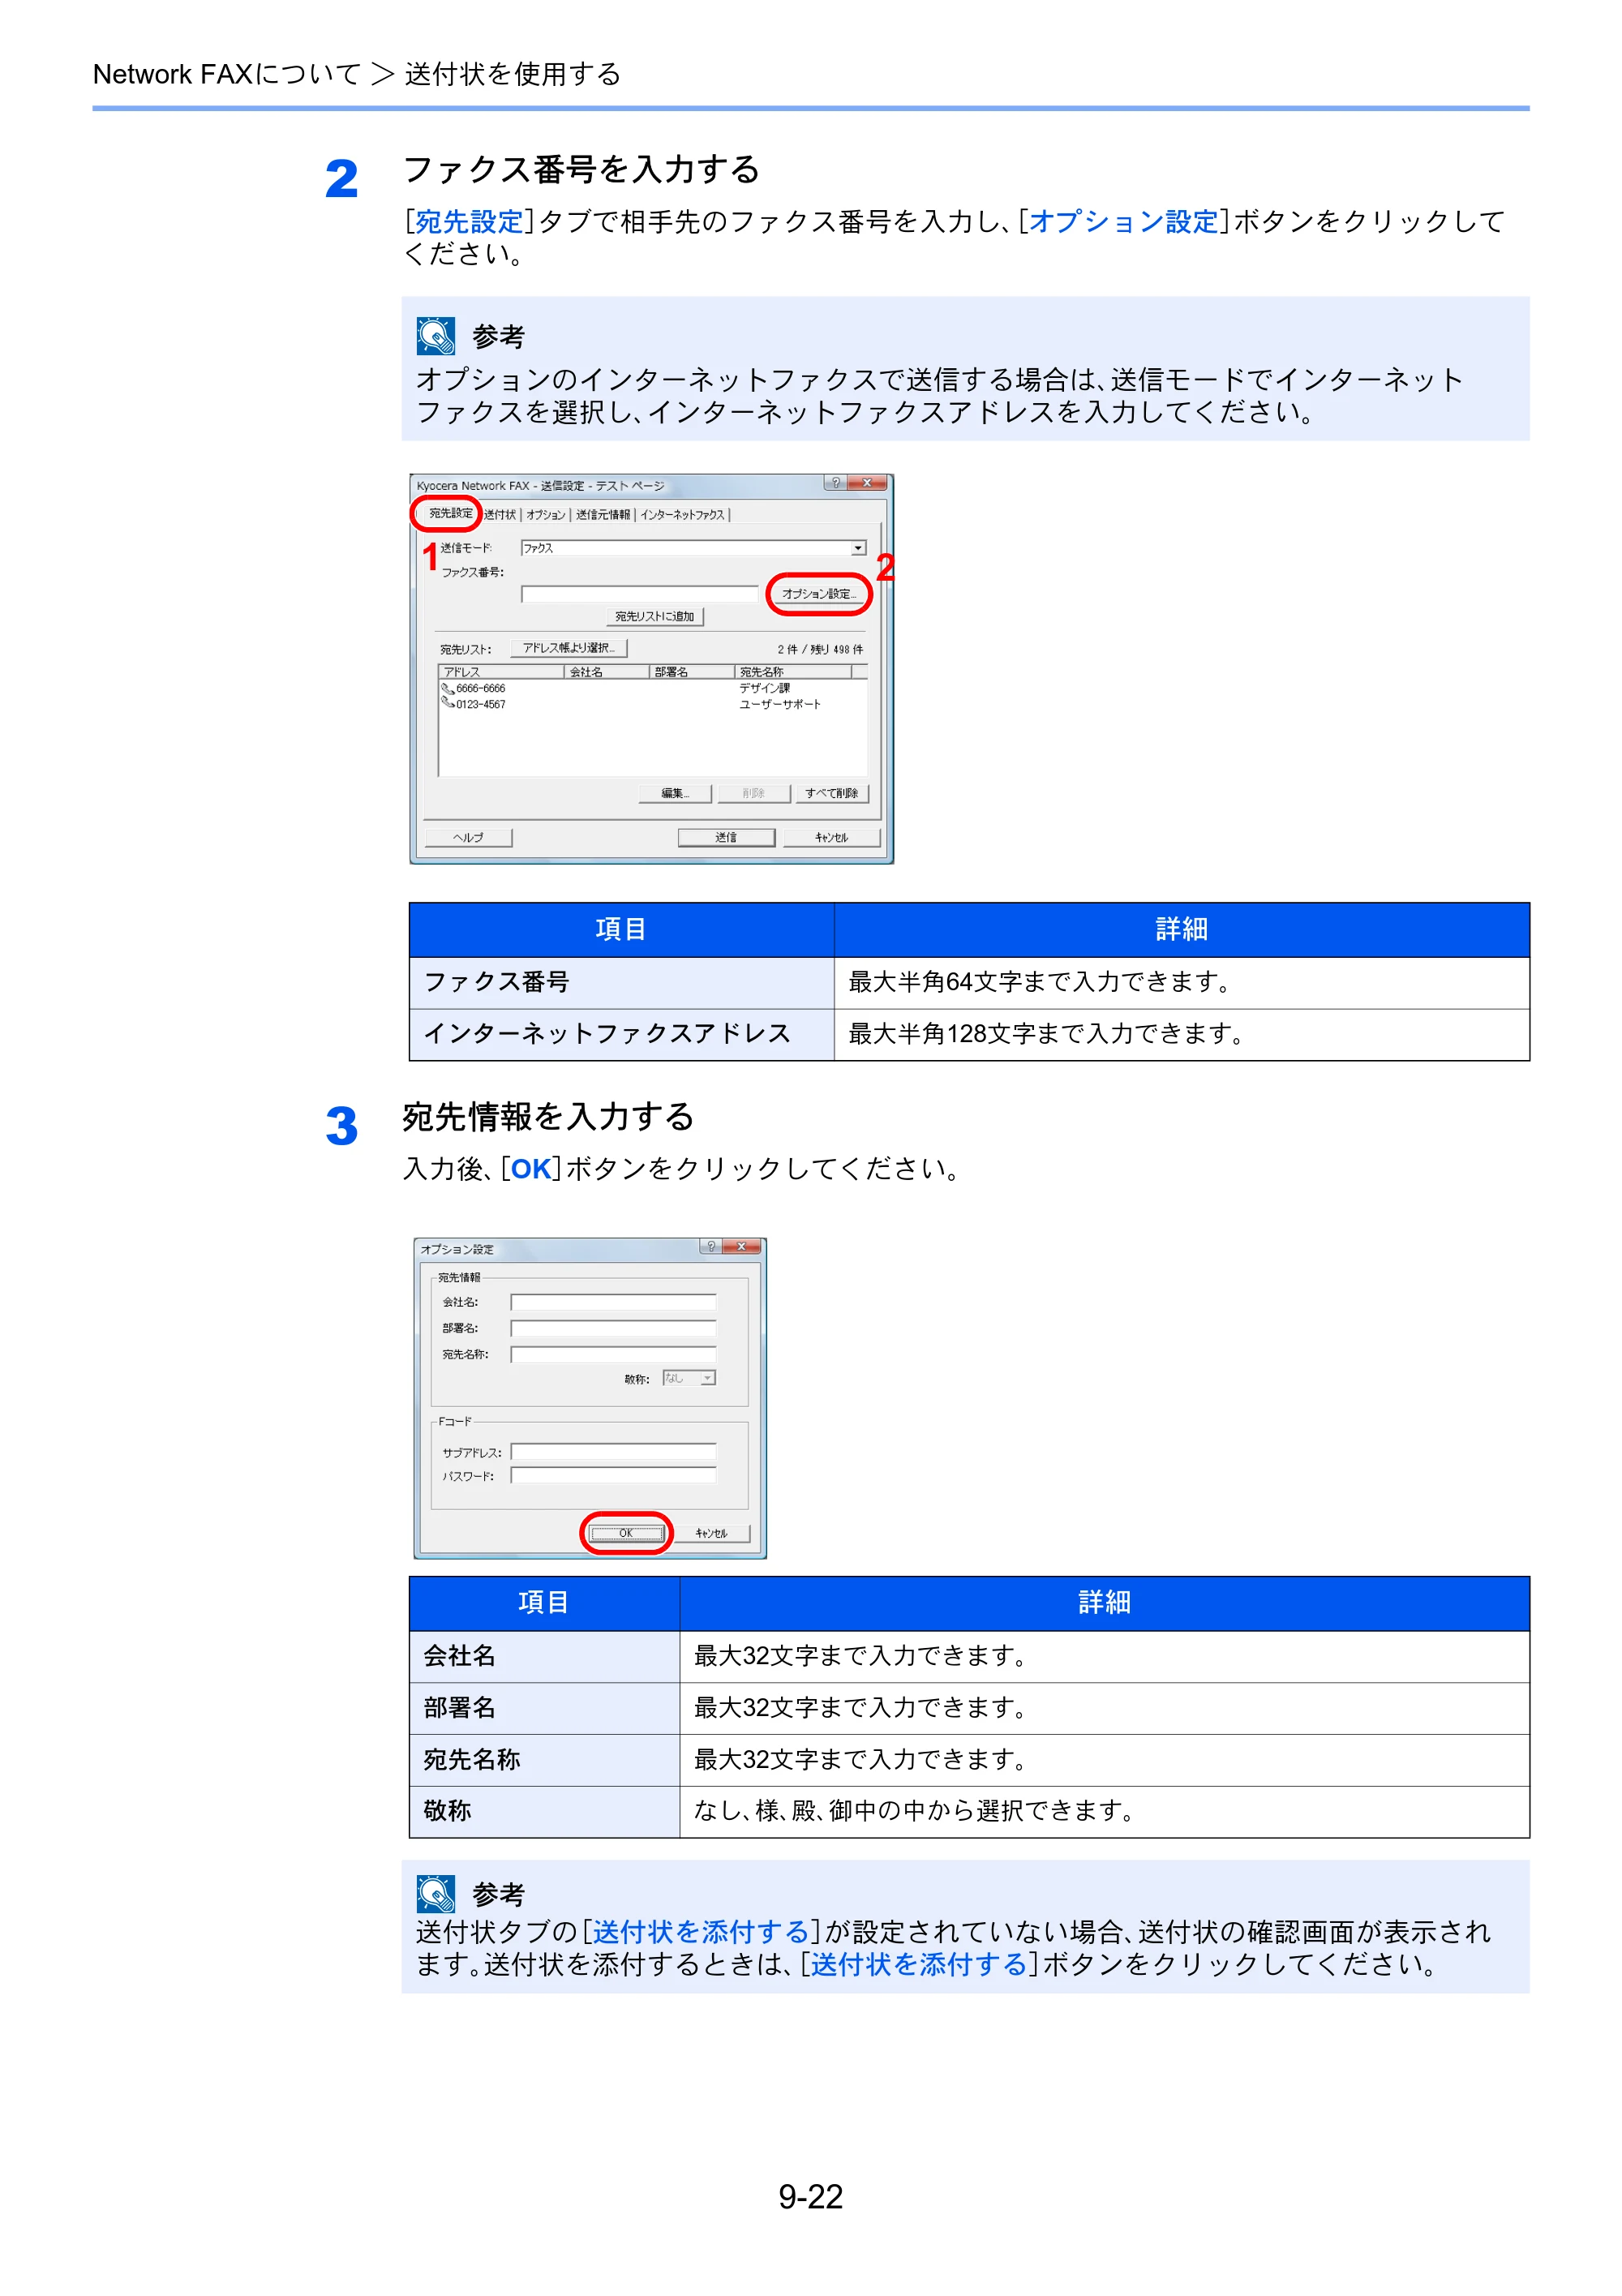Click the 会社名 column header
The width and height of the screenshot is (1622, 2296).
[606, 672]
